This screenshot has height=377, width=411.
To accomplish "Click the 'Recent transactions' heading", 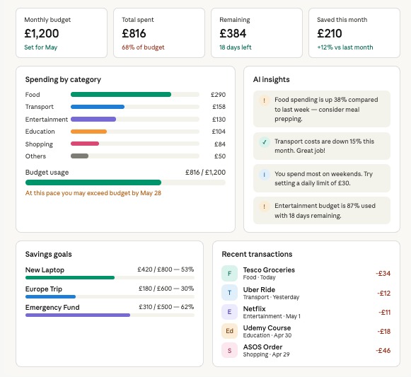I will 257,254.
